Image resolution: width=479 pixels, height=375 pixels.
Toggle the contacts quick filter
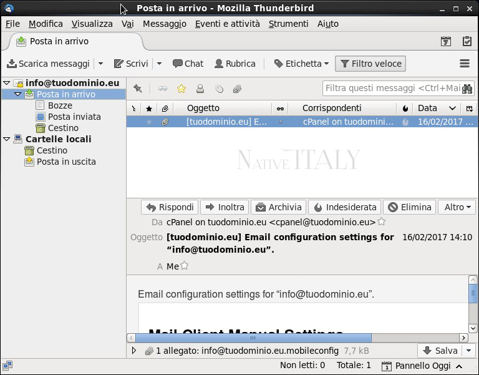pyautogui.click(x=200, y=89)
